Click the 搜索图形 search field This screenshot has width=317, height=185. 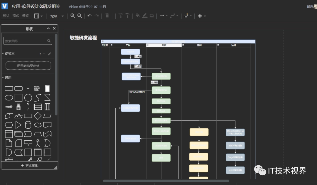(x=28, y=41)
